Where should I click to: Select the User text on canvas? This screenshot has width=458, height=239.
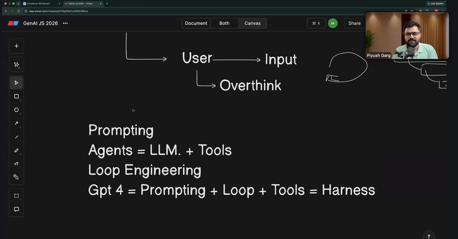click(x=197, y=58)
